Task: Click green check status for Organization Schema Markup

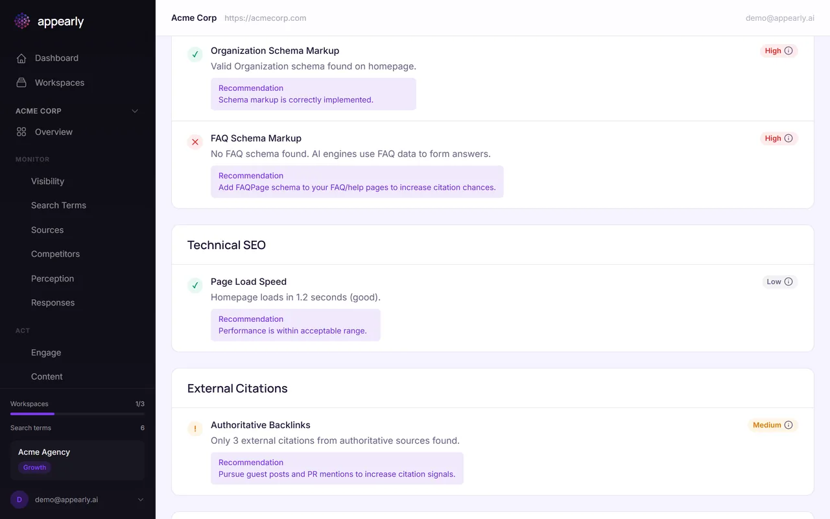Action: (195, 54)
